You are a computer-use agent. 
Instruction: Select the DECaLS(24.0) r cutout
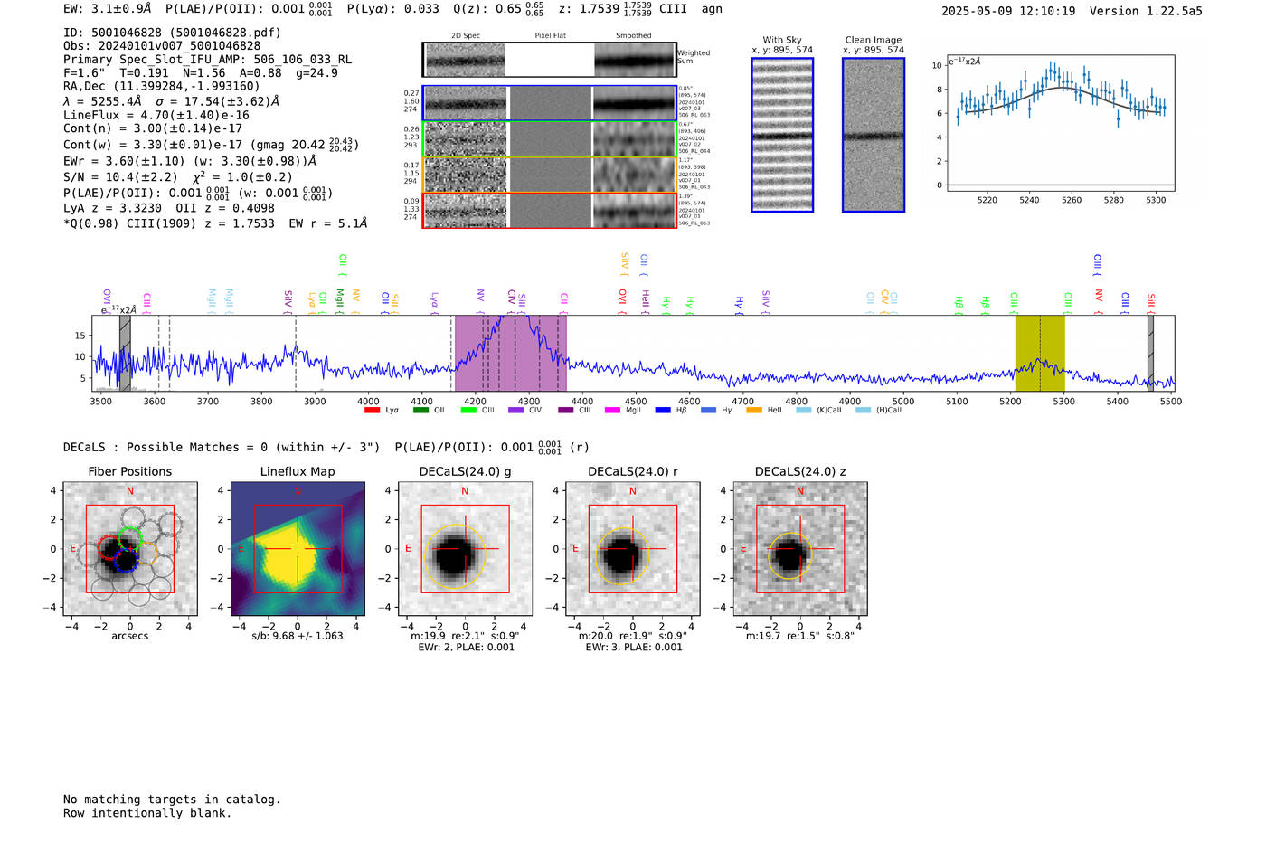click(632, 549)
